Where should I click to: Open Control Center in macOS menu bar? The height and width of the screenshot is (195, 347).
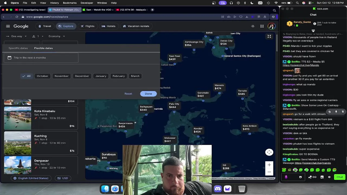point(310,3)
